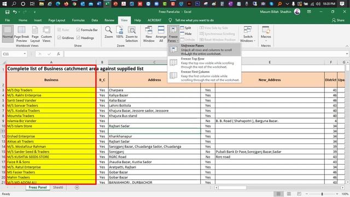350x197 pixels.
Task: Switch to Page Break Preview
Action: pos(21,33)
